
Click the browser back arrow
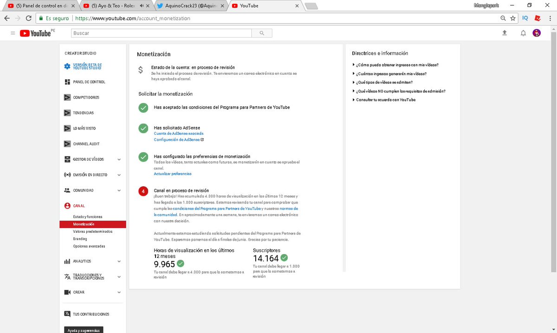click(x=7, y=18)
